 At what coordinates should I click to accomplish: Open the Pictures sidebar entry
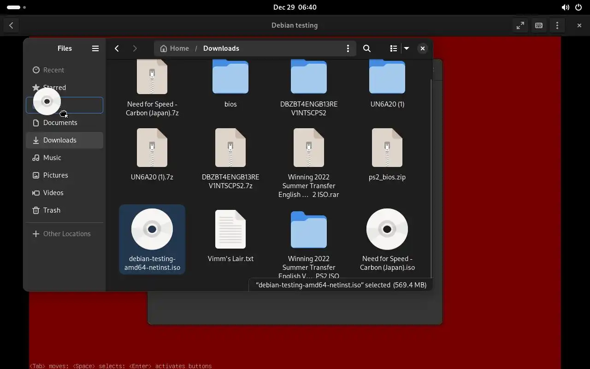click(x=65, y=175)
